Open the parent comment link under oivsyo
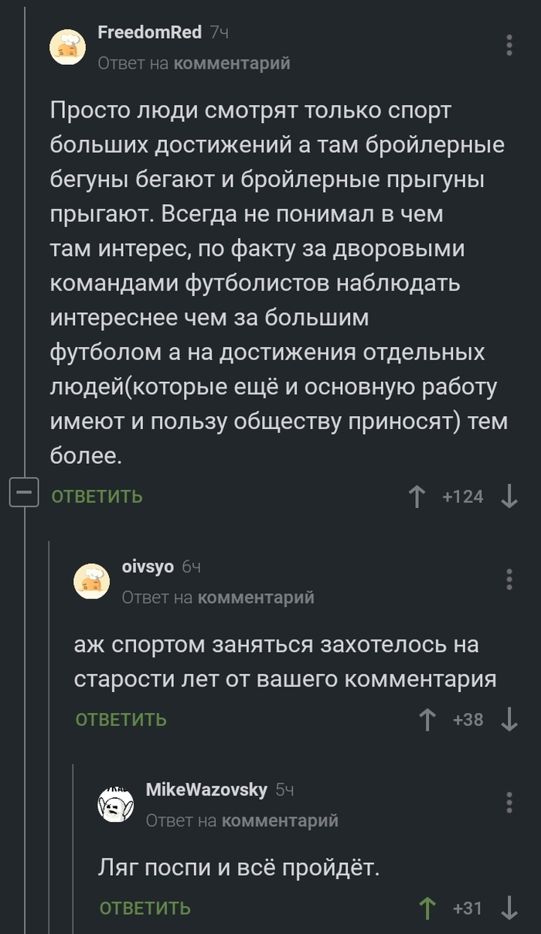The height and width of the screenshot is (934, 541). (258, 597)
